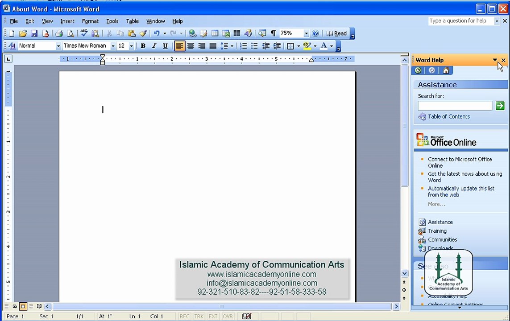Open the Table menu

point(133,21)
